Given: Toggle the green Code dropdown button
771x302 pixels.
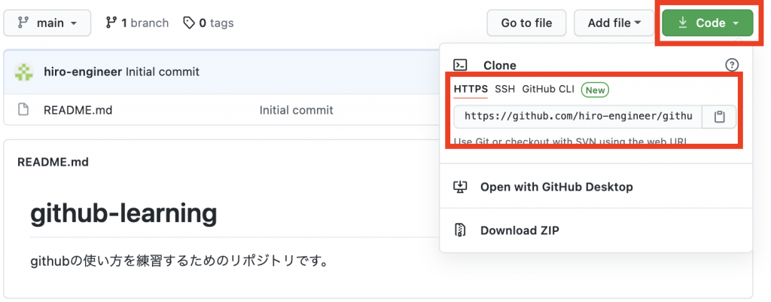Looking at the screenshot, I should click(x=708, y=23).
